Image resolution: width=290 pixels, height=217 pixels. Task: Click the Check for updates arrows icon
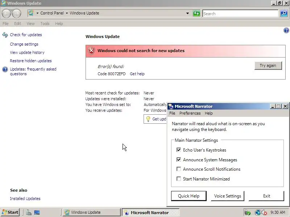(x=5, y=35)
